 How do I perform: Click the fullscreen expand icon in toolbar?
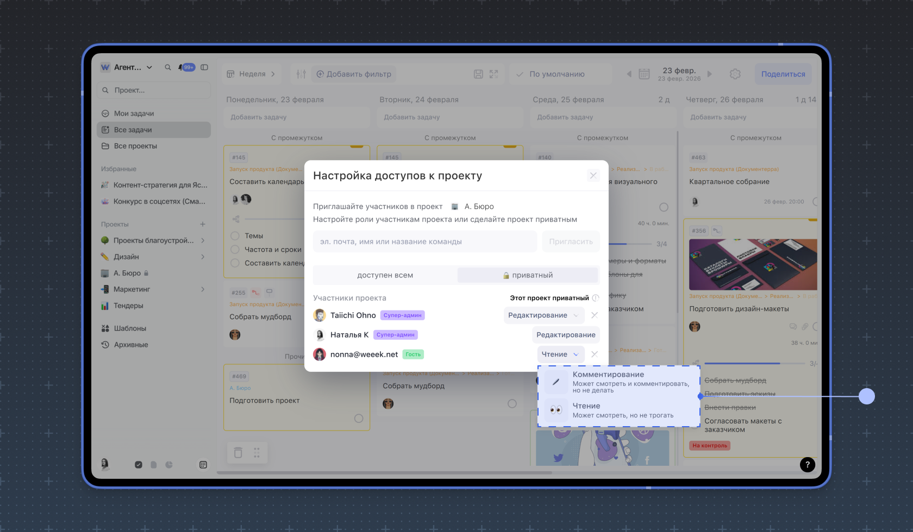coord(493,74)
